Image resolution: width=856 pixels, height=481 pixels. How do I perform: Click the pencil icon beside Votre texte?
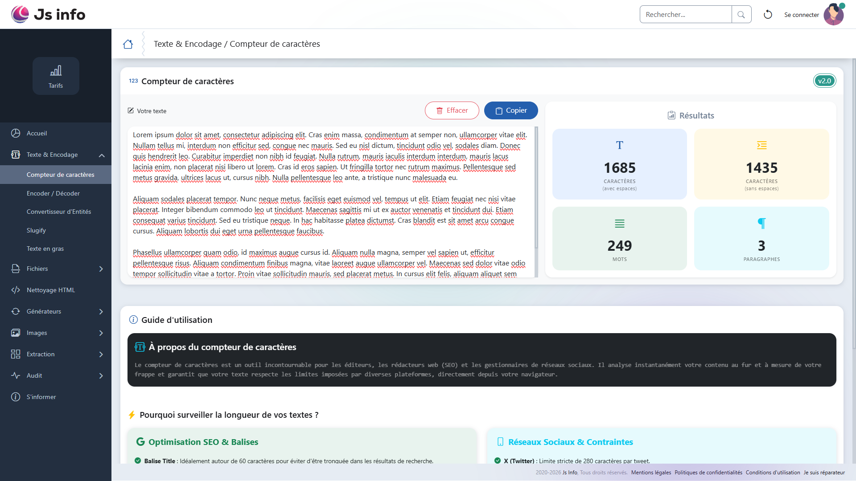(131, 110)
